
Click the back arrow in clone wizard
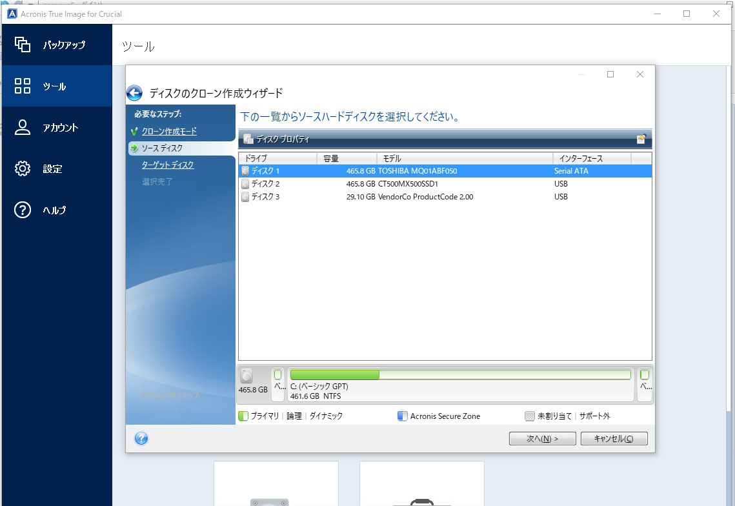[x=134, y=93]
